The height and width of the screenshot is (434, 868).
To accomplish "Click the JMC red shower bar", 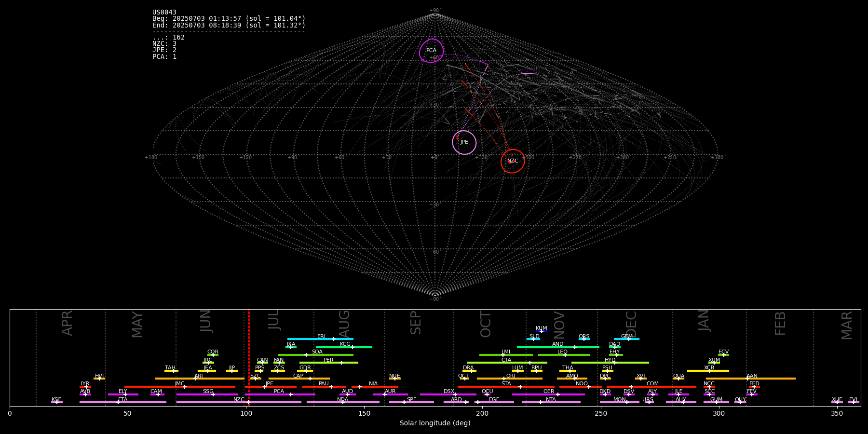I will pyautogui.click(x=180, y=387).
